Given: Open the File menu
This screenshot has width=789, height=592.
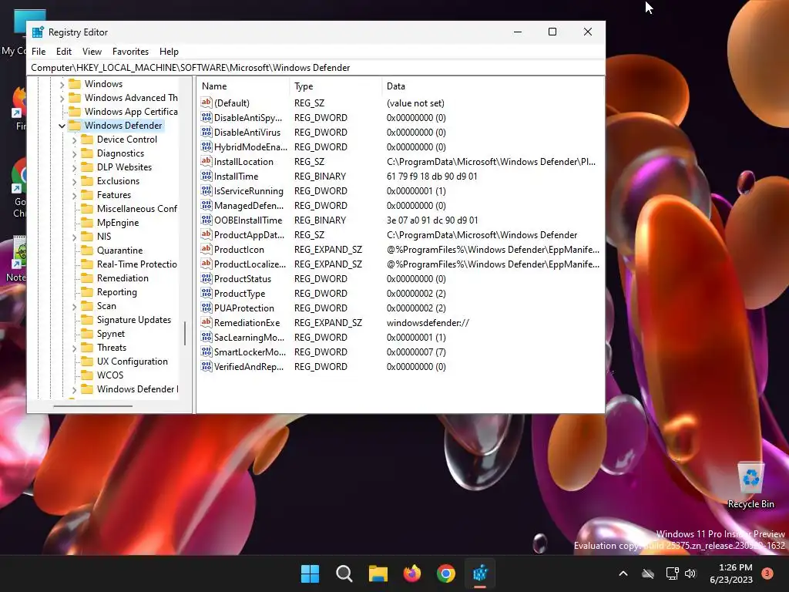Looking at the screenshot, I should (39, 52).
